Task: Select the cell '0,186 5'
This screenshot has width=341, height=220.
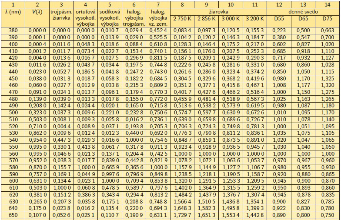Action: pyautogui.click(x=85, y=71)
